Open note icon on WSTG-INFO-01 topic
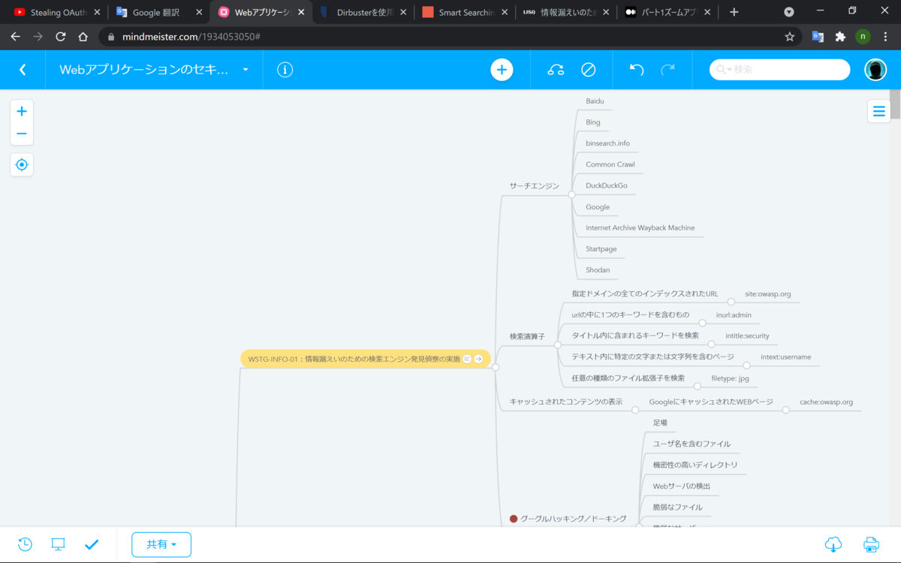Screen dimensions: 901x563 pos(467,359)
